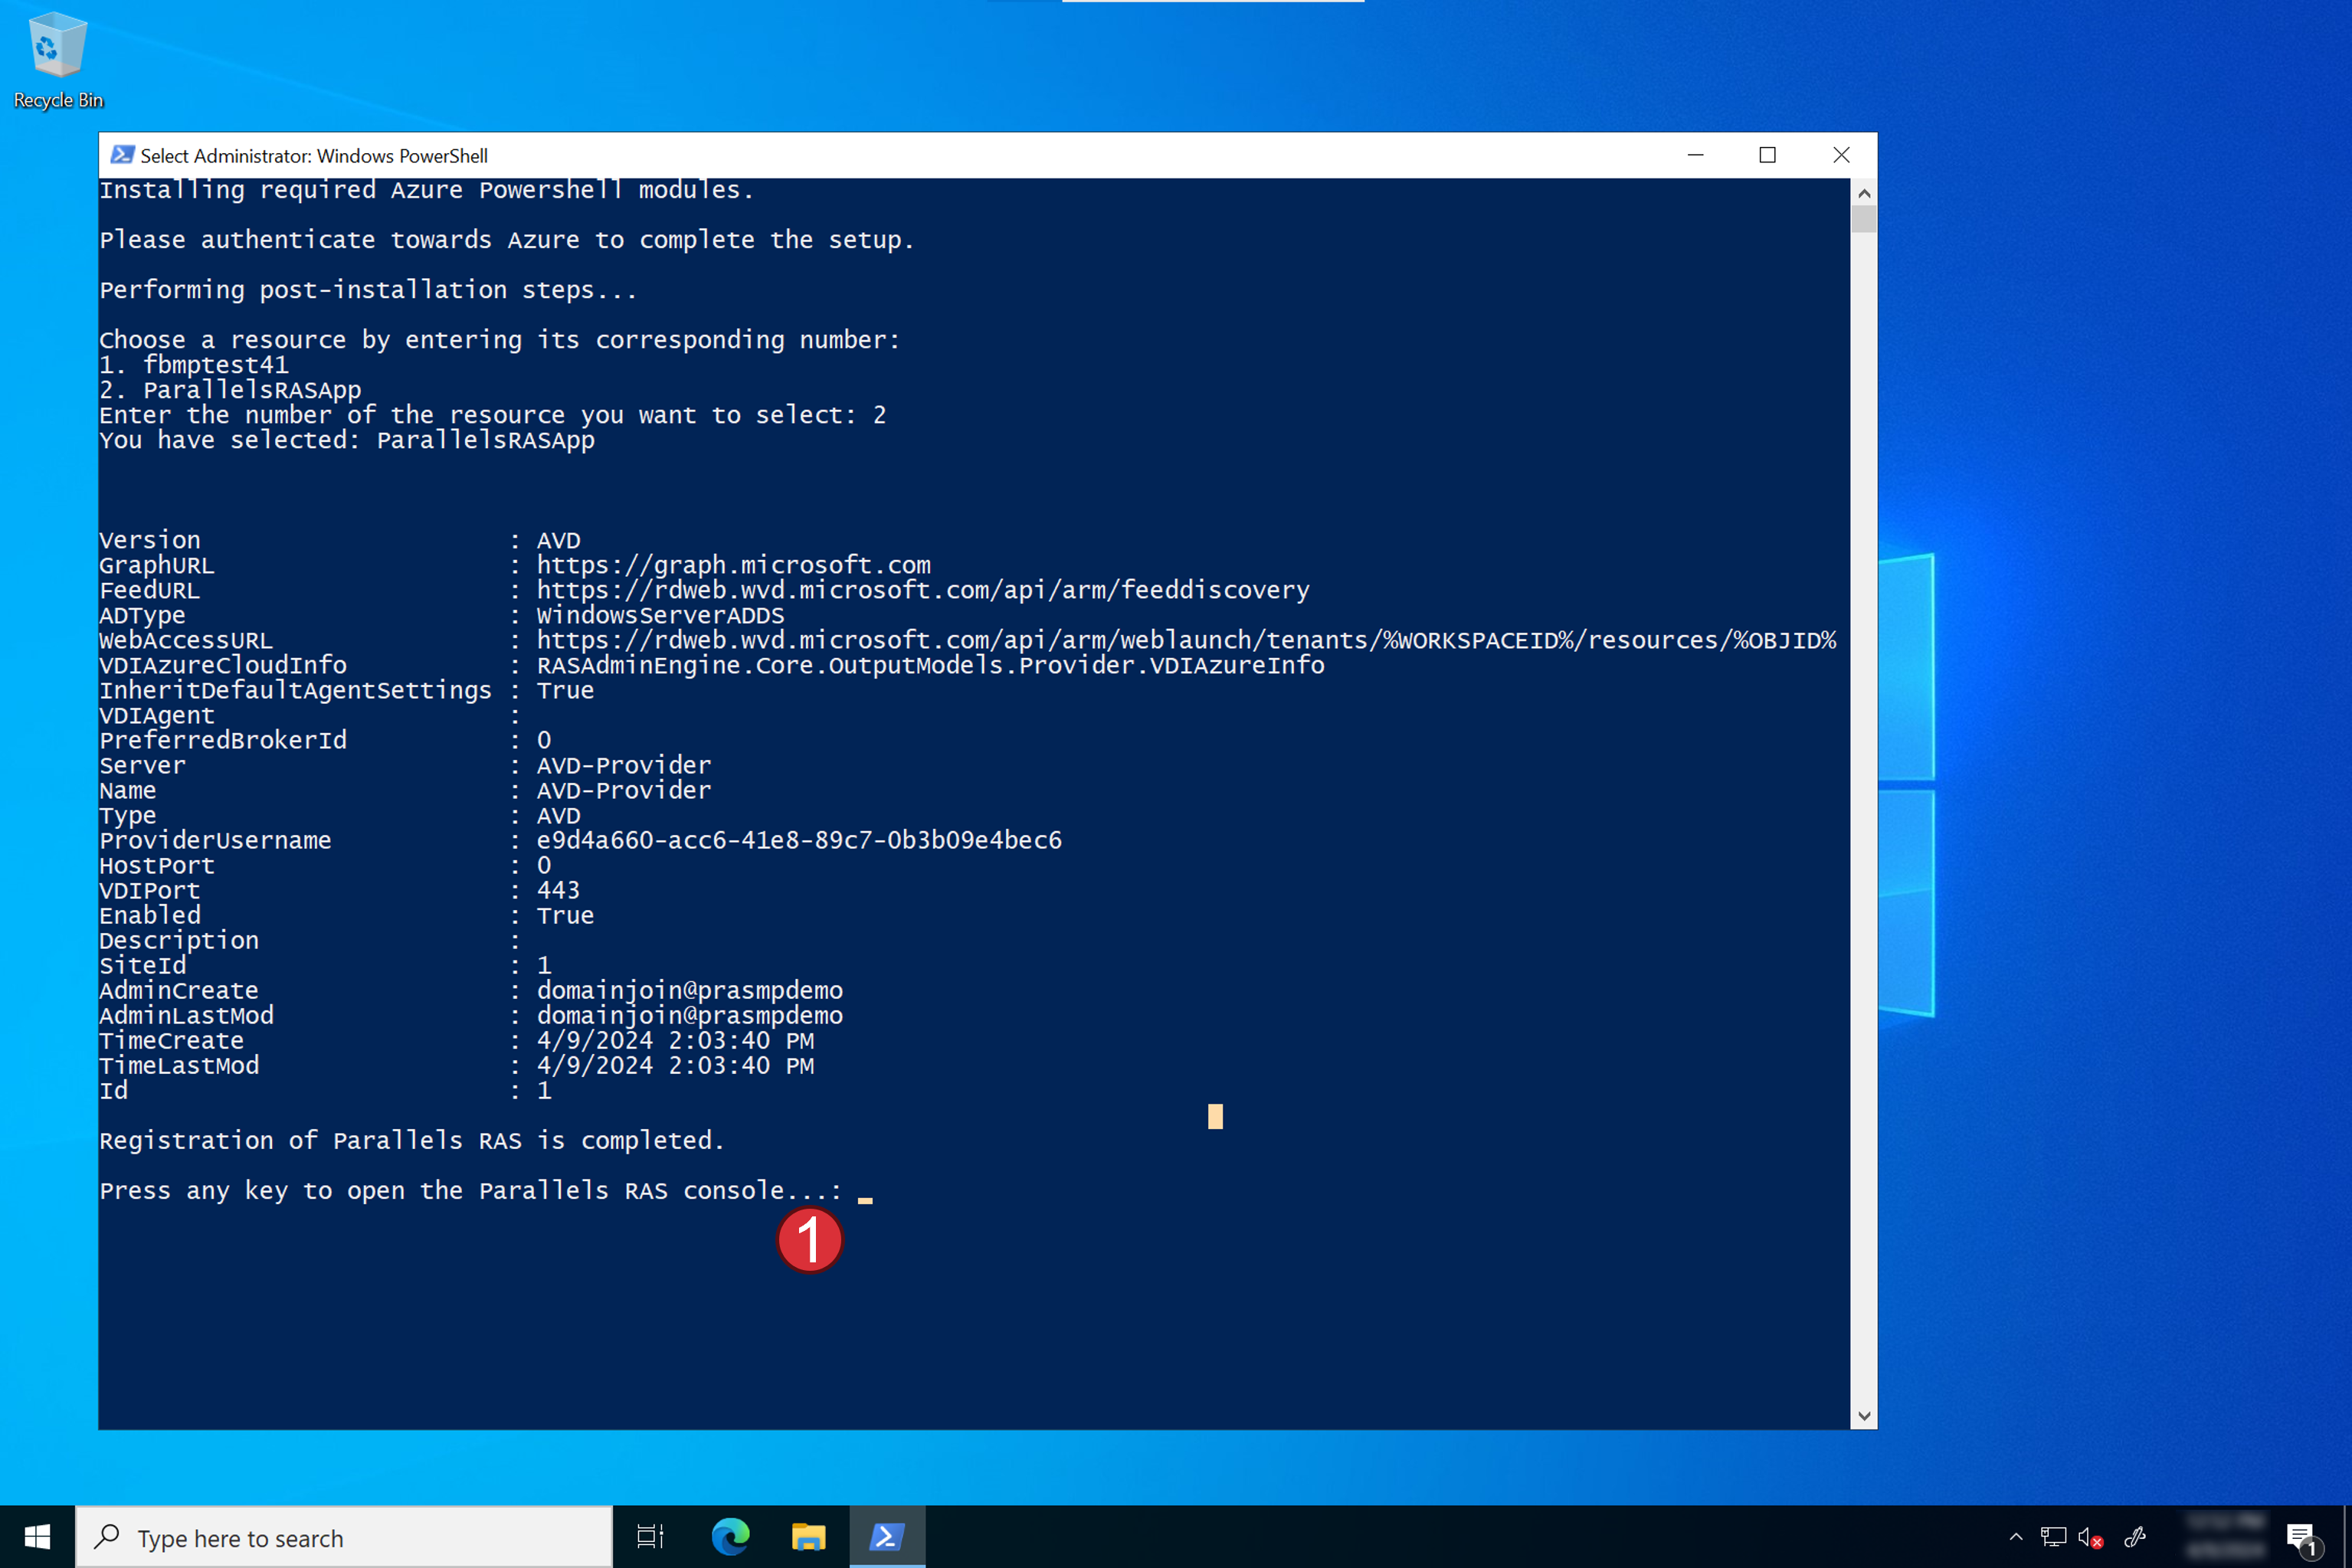Image resolution: width=2352 pixels, height=1568 pixels.
Task: Open the network status tray icon
Action: 2053,1537
